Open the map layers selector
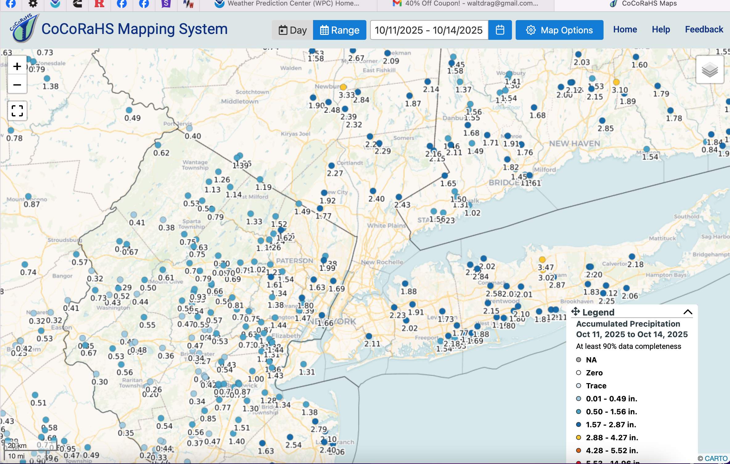This screenshot has width=730, height=464. click(710, 70)
